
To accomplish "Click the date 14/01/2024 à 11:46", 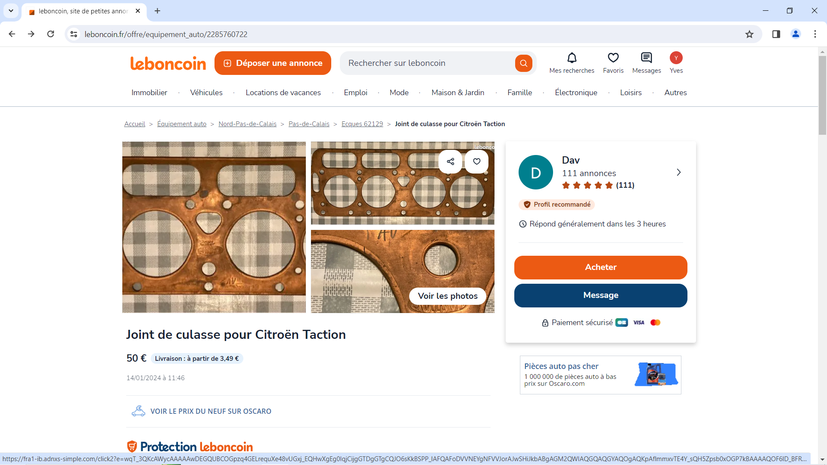I will (155, 378).
